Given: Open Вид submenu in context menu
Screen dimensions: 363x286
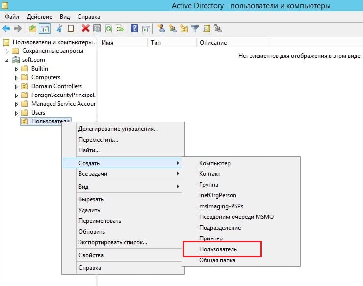Looking at the screenshot, I should 123,187.
